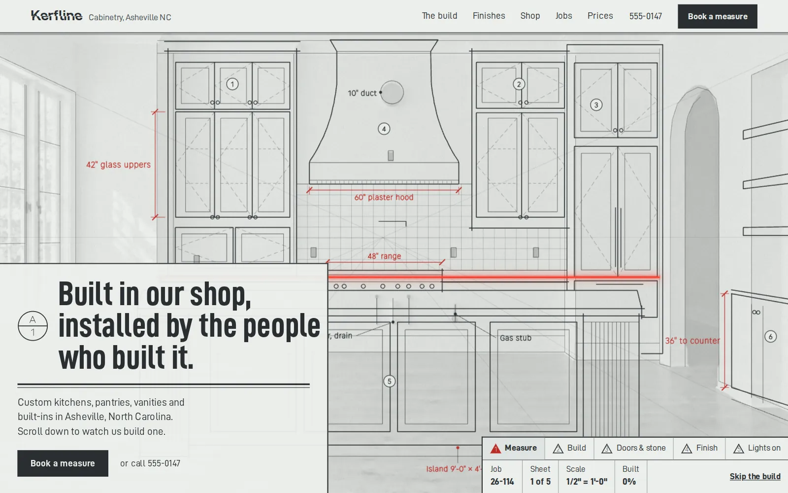This screenshot has width=788, height=493.
Task: Click the triangle icon beside Build
Action: click(x=558, y=449)
